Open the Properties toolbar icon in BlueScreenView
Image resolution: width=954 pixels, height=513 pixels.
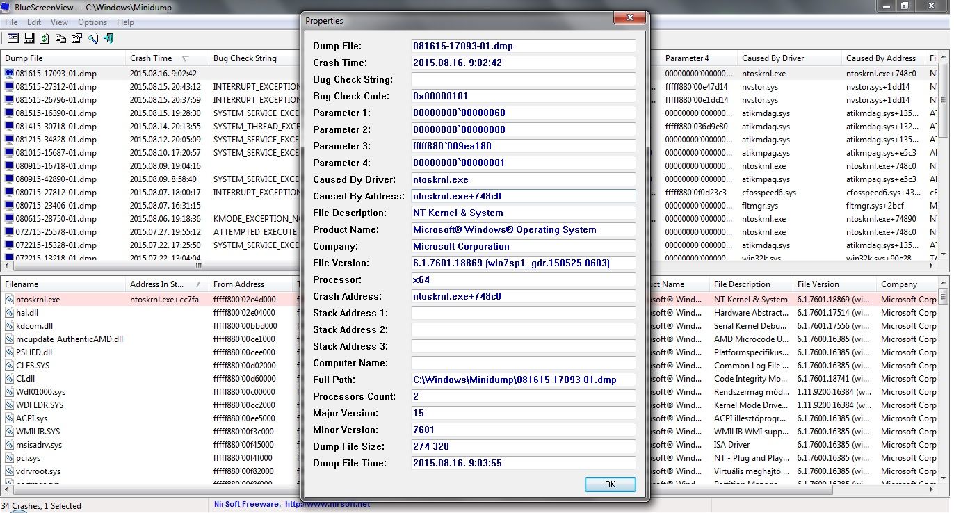(x=77, y=38)
